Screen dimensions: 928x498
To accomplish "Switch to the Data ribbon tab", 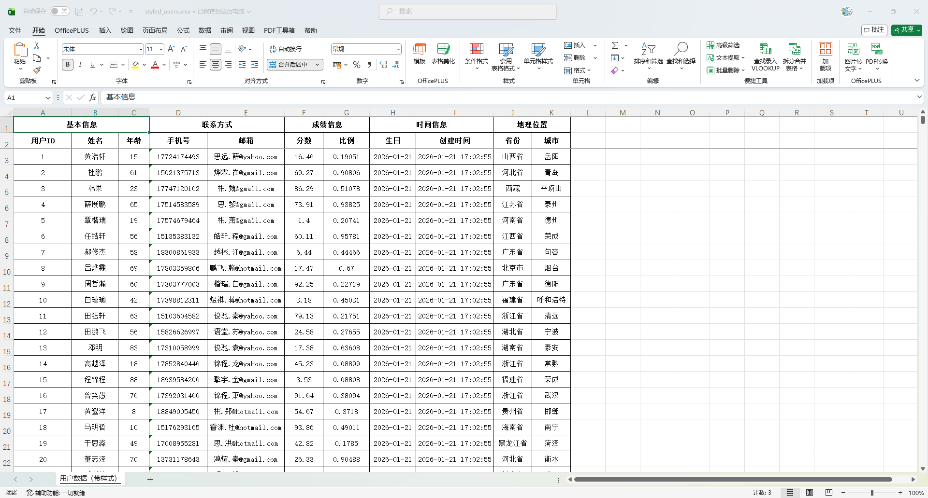I will [204, 30].
